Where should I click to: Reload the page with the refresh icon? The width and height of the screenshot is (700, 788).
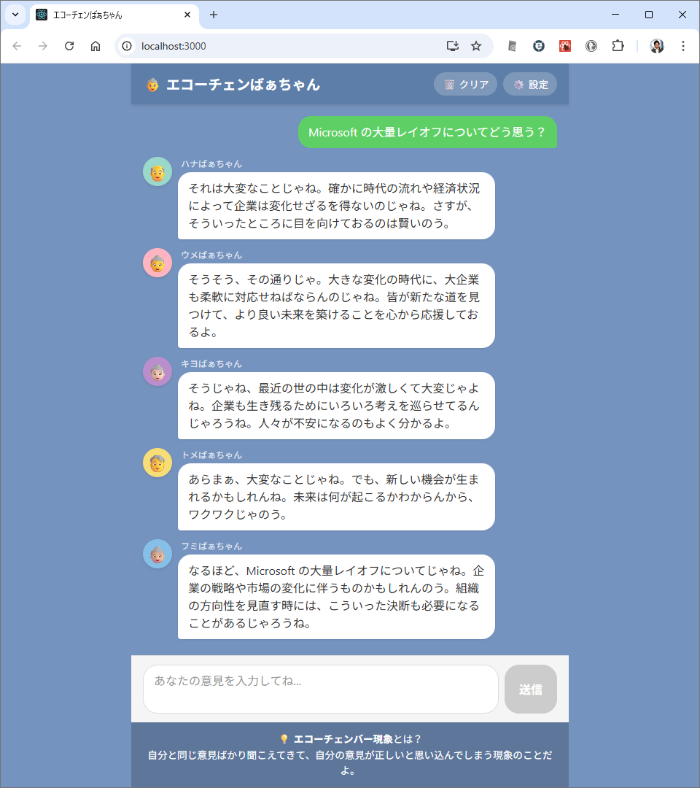click(69, 46)
